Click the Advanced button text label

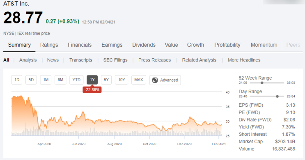169,80
